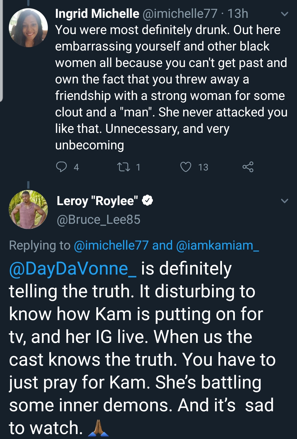Expand options chevron on Leroy's tweet

click(x=285, y=201)
